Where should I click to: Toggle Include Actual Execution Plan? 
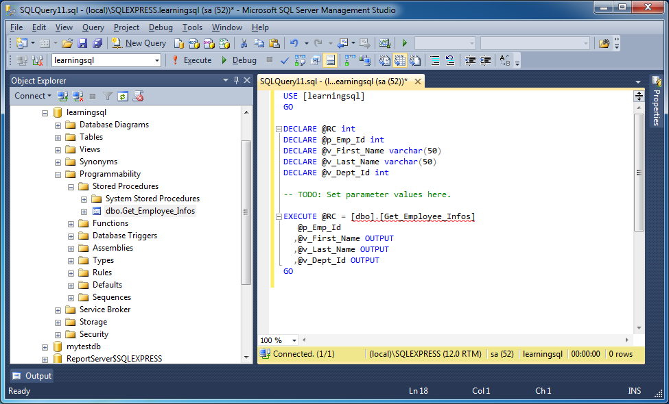pyautogui.click(x=350, y=60)
